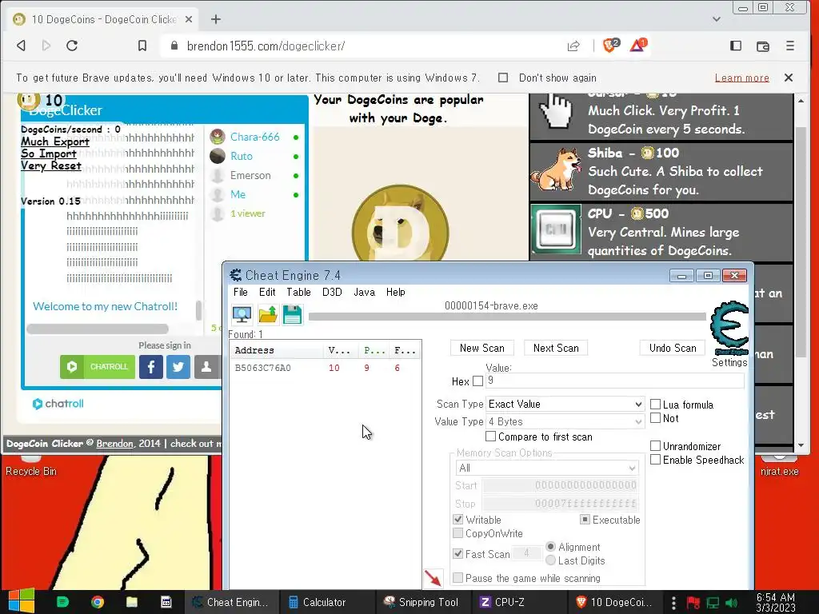Click Brave back navigation arrow

(x=22, y=46)
